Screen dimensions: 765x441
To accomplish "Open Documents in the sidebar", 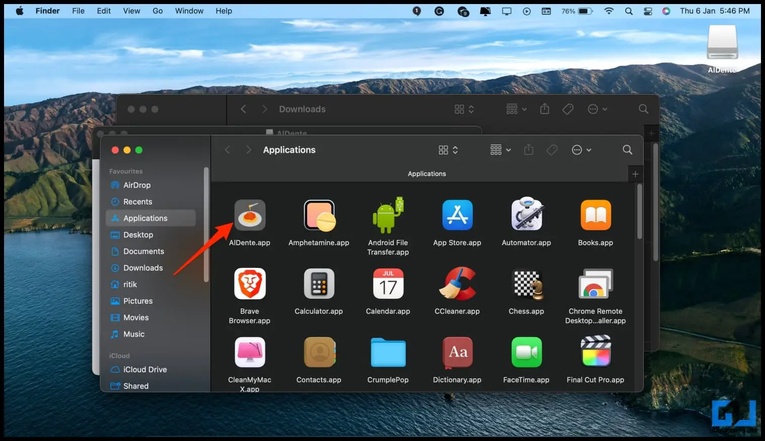I will tap(150, 251).
